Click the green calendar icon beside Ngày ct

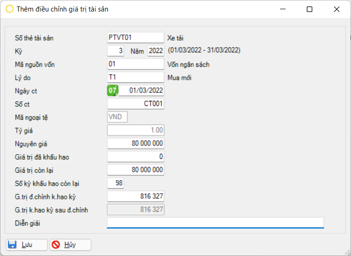pyautogui.click(x=112, y=90)
